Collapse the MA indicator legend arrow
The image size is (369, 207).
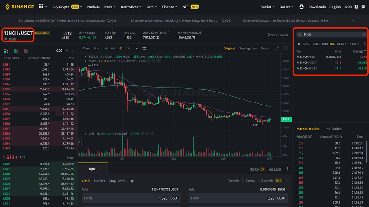point(86,61)
